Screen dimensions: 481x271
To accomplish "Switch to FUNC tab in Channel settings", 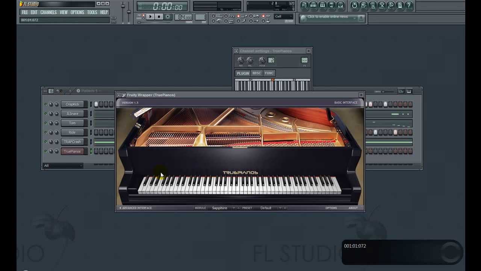I will (269, 73).
